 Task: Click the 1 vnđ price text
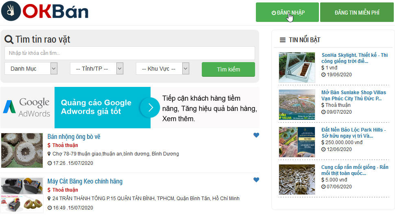[331, 68]
